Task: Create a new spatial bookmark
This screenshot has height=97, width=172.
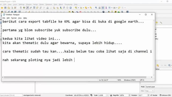Action: [61, 8]
